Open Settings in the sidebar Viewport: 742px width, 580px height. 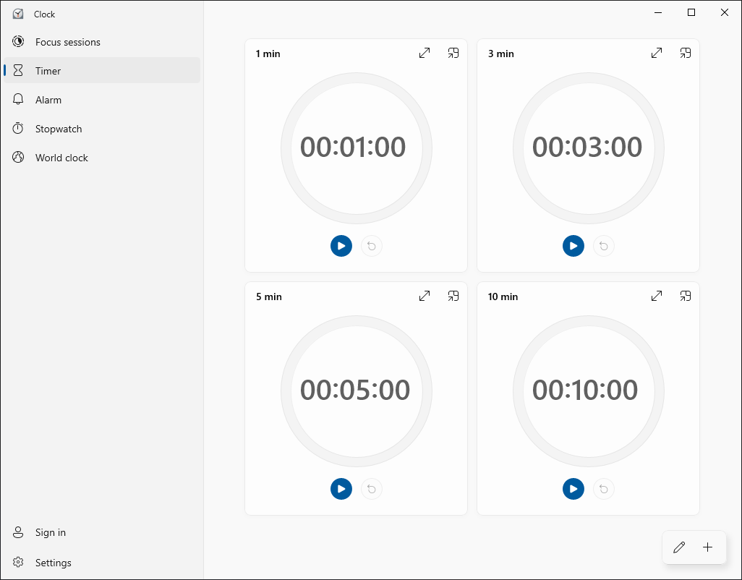click(102, 563)
